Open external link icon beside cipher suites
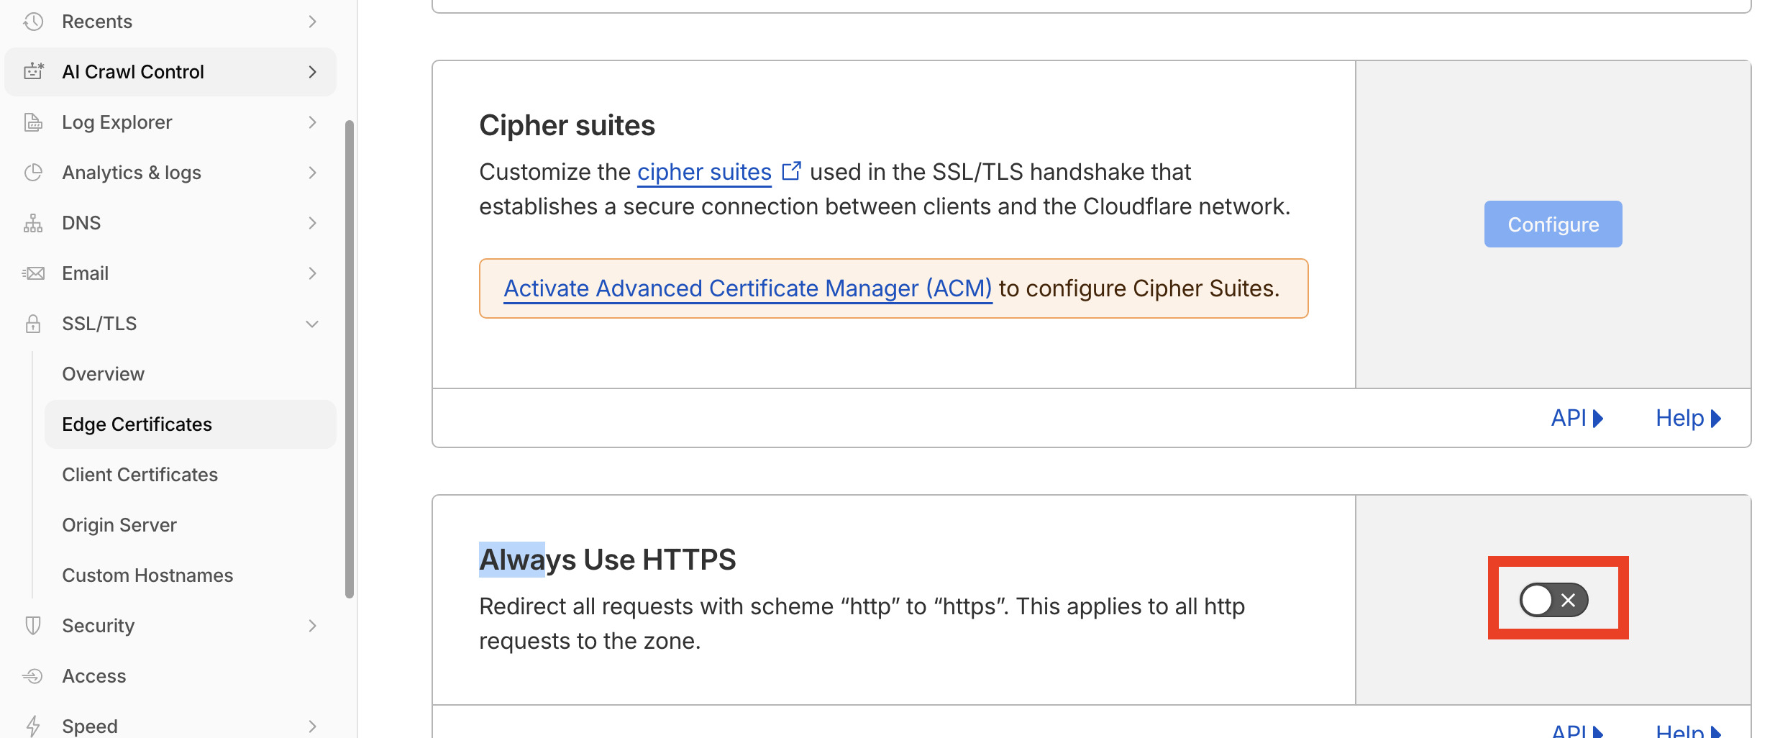Screen dimensions: 1775x738 (791, 171)
